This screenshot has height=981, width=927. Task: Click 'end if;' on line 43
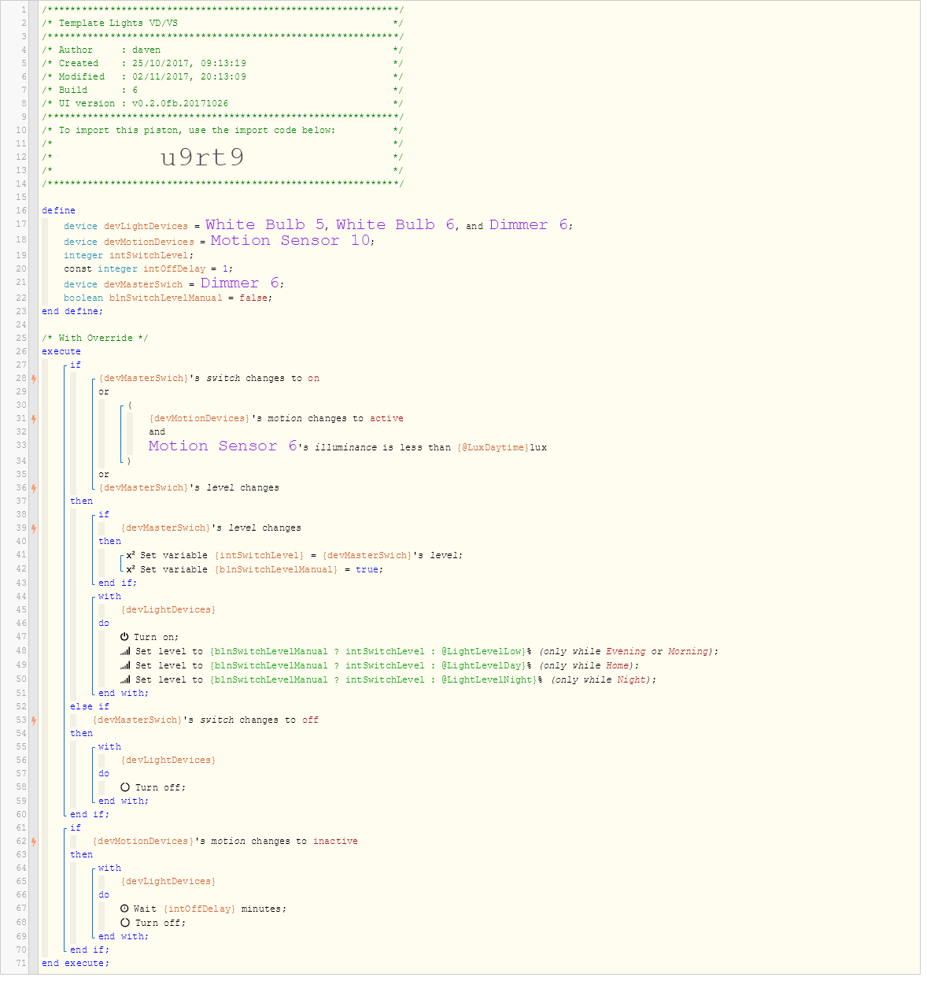point(117,583)
